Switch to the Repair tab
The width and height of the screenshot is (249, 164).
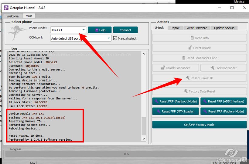(x=175, y=28)
